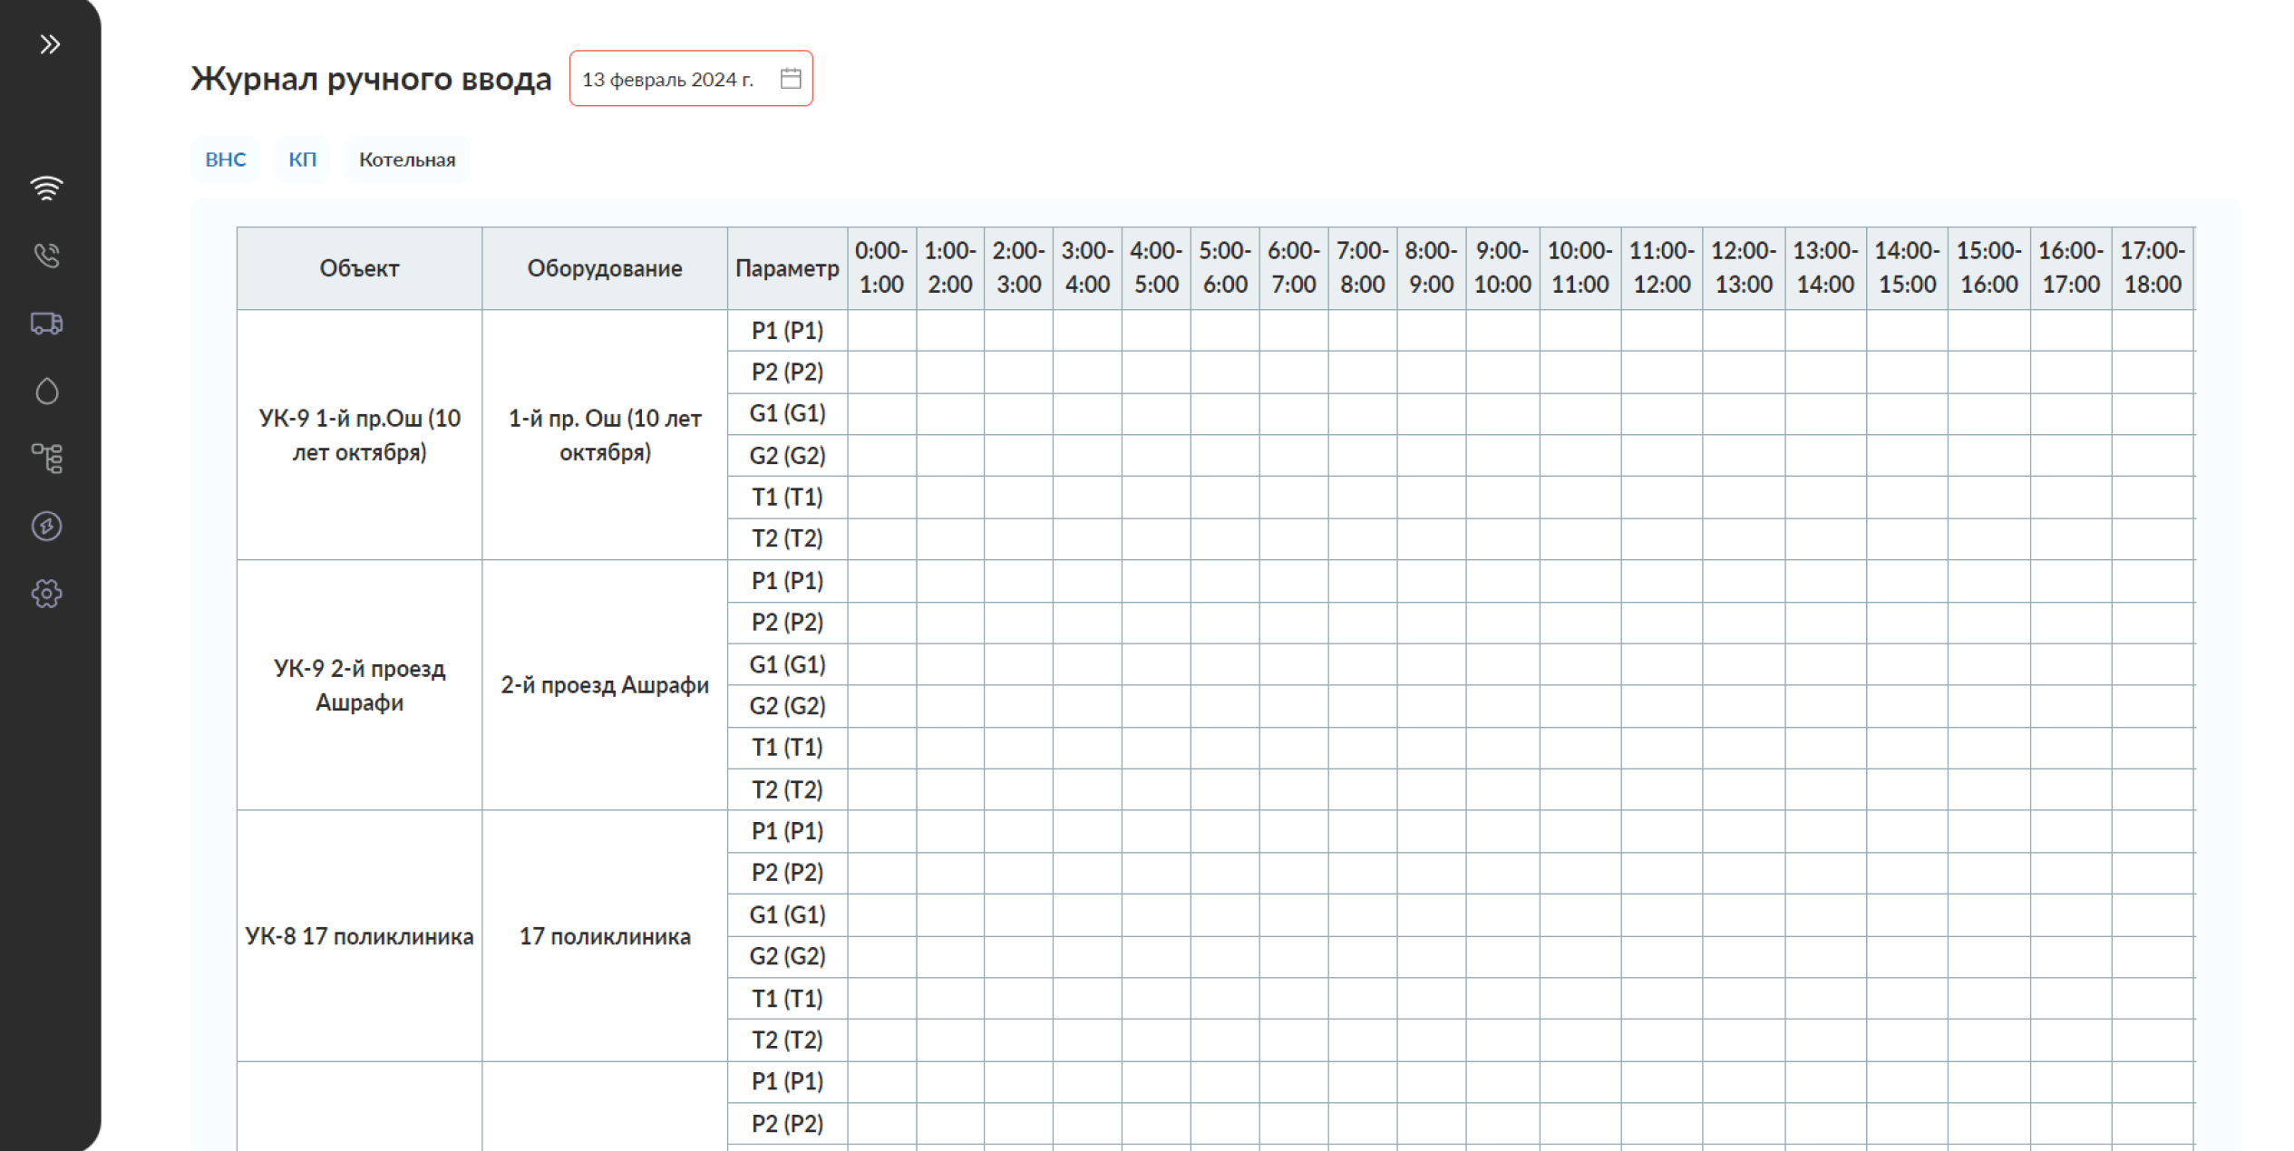Click T2 cell for 17:00-18:00, 2-й проезд Ашрафи

(2152, 789)
